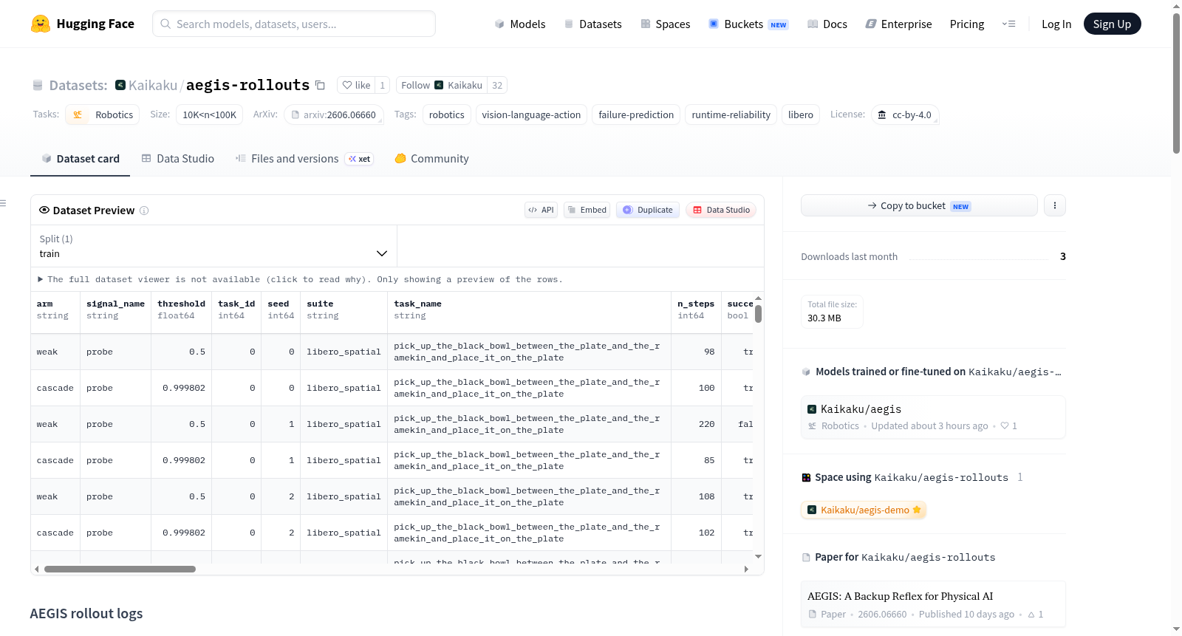Click the page vertical scrollbar thumb

click(x=1176, y=83)
